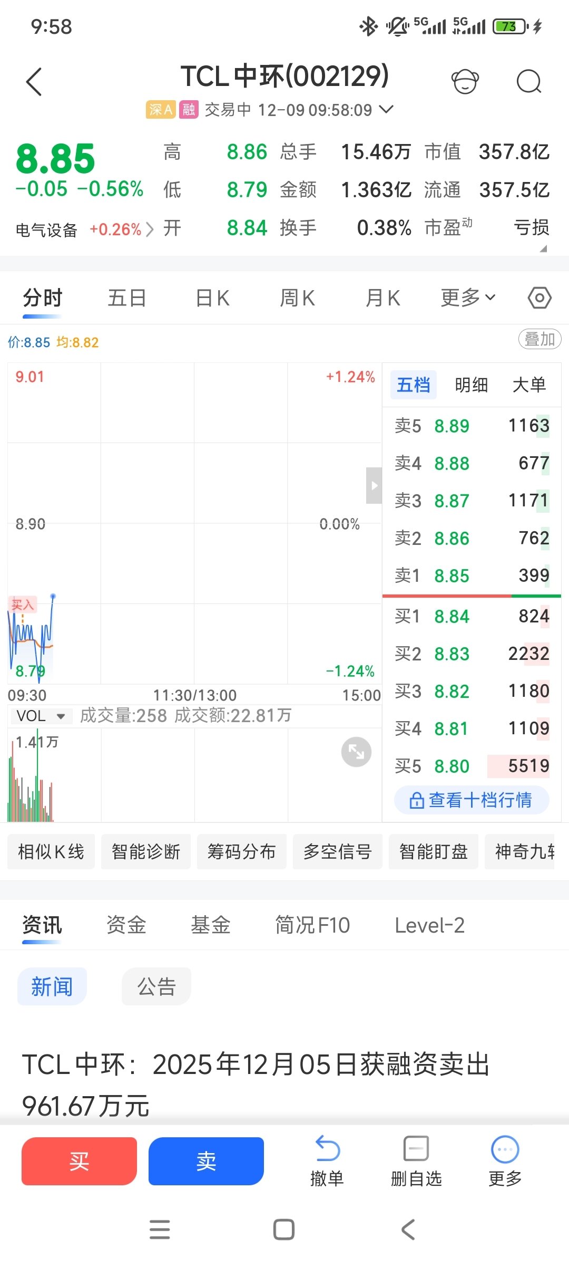The width and height of the screenshot is (569, 1266).
Task: Tap 查看十档行情 button
Action: tap(472, 800)
